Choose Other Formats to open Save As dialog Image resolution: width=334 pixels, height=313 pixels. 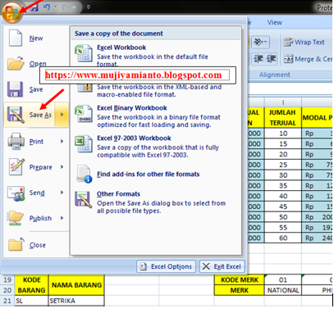156,202
